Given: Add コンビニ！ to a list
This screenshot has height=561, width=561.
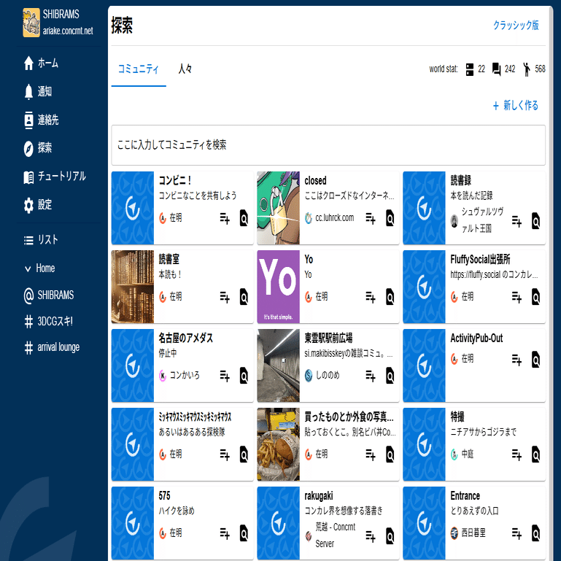Looking at the screenshot, I should [225, 218].
